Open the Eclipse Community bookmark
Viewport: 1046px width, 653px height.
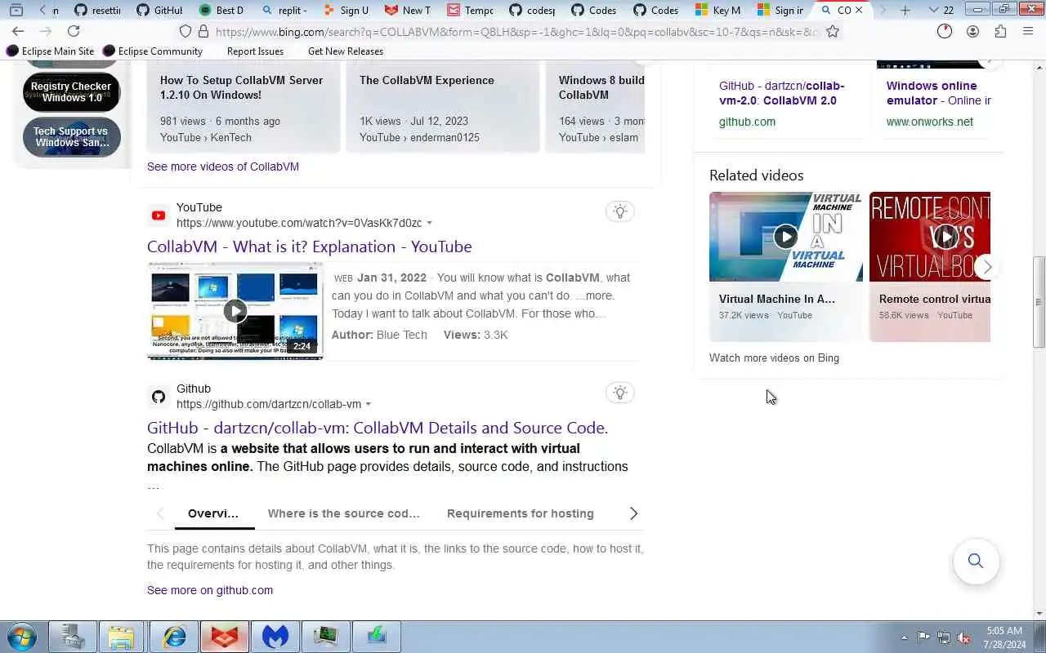[153, 51]
